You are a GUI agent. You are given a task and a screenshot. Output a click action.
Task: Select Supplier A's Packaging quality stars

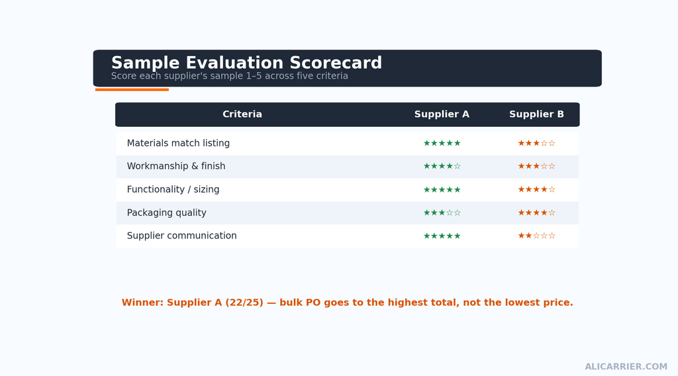pyautogui.click(x=442, y=213)
